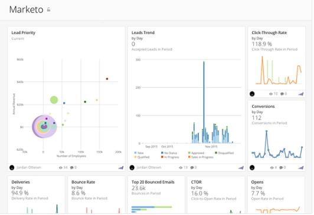Click the chart type icon on Click-Through Rate card
314x215 pixels.
301,94
